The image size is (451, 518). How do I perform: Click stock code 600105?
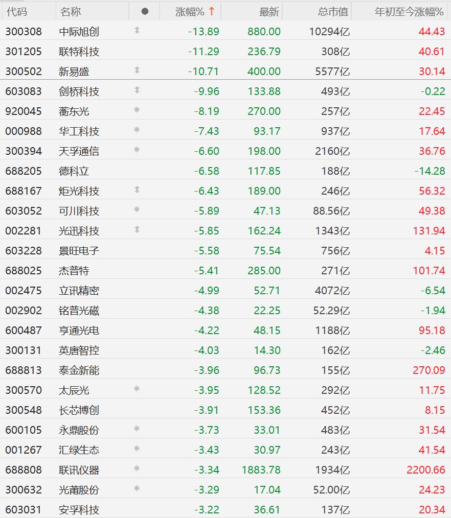(24, 430)
